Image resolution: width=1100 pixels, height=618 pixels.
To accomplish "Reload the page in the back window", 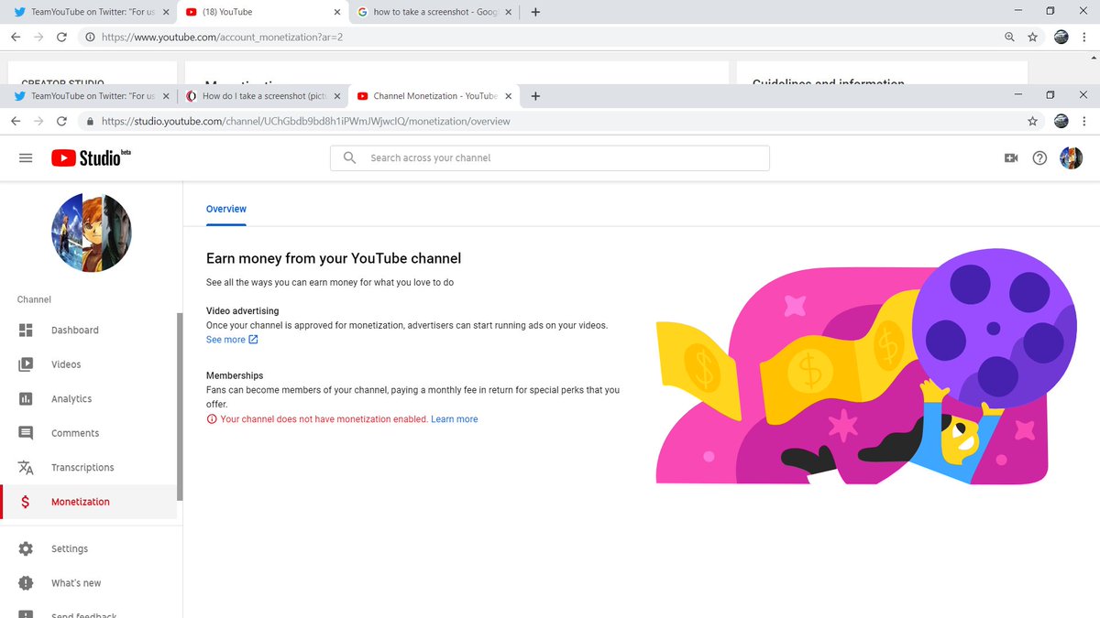I will (x=61, y=38).
